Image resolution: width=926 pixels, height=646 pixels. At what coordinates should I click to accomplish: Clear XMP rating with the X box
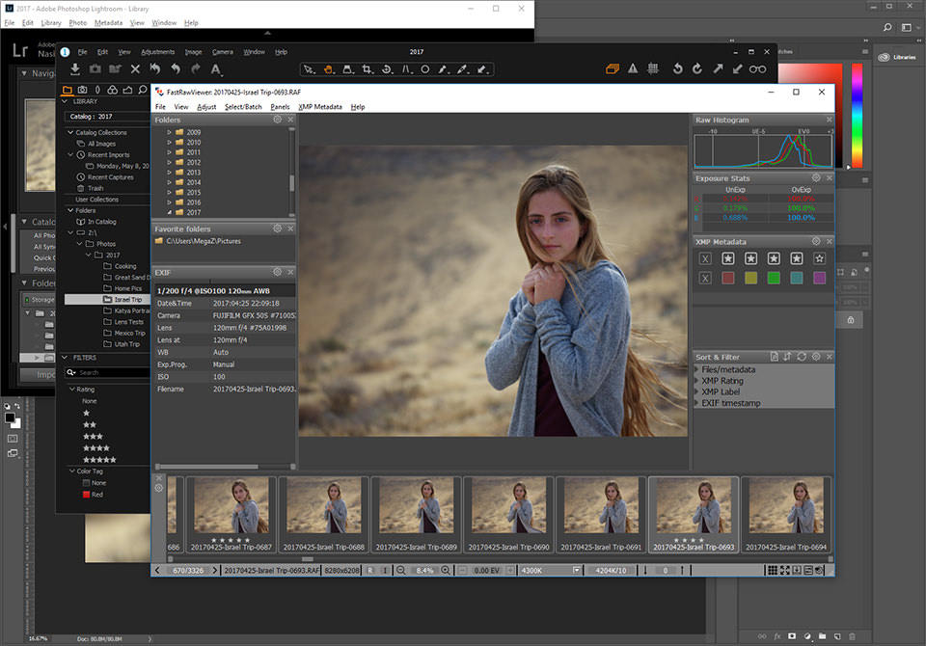[x=705, y=258]
